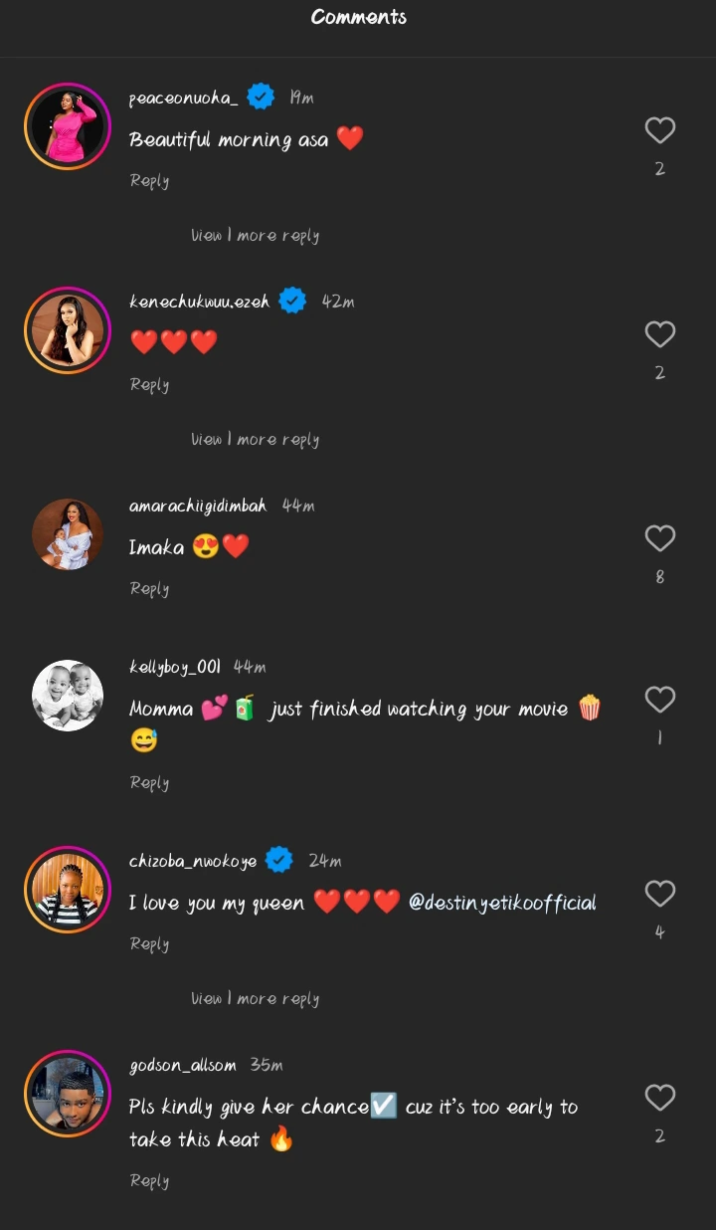Open kellyboy_001's avatar with two babies

pos(68,696)
